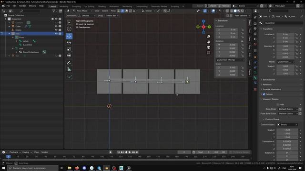This screenshot has width=305, height=171.
Task: Select the Select Box tool icon
Action: [x=69, y=23]
